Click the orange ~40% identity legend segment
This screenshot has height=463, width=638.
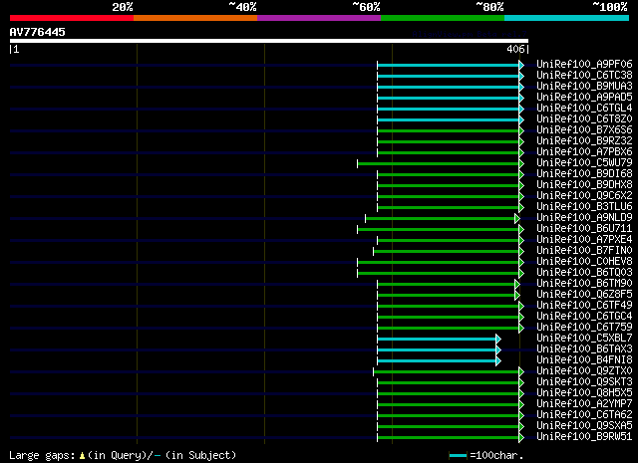tap(195, 18)
